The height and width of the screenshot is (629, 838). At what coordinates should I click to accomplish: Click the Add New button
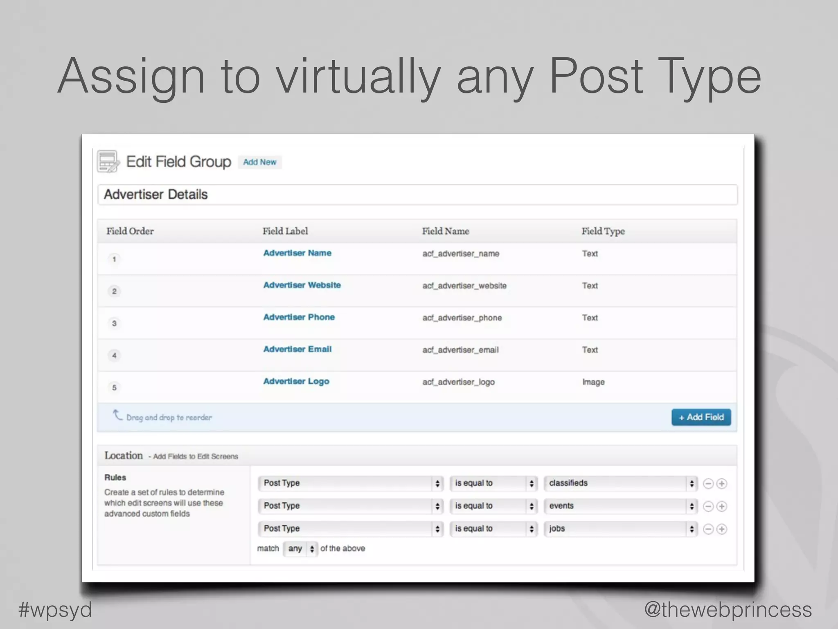(x=260, y=162)
